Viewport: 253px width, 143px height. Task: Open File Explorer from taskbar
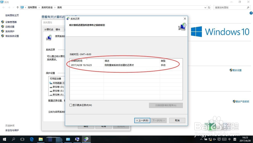tap(41, 139)
